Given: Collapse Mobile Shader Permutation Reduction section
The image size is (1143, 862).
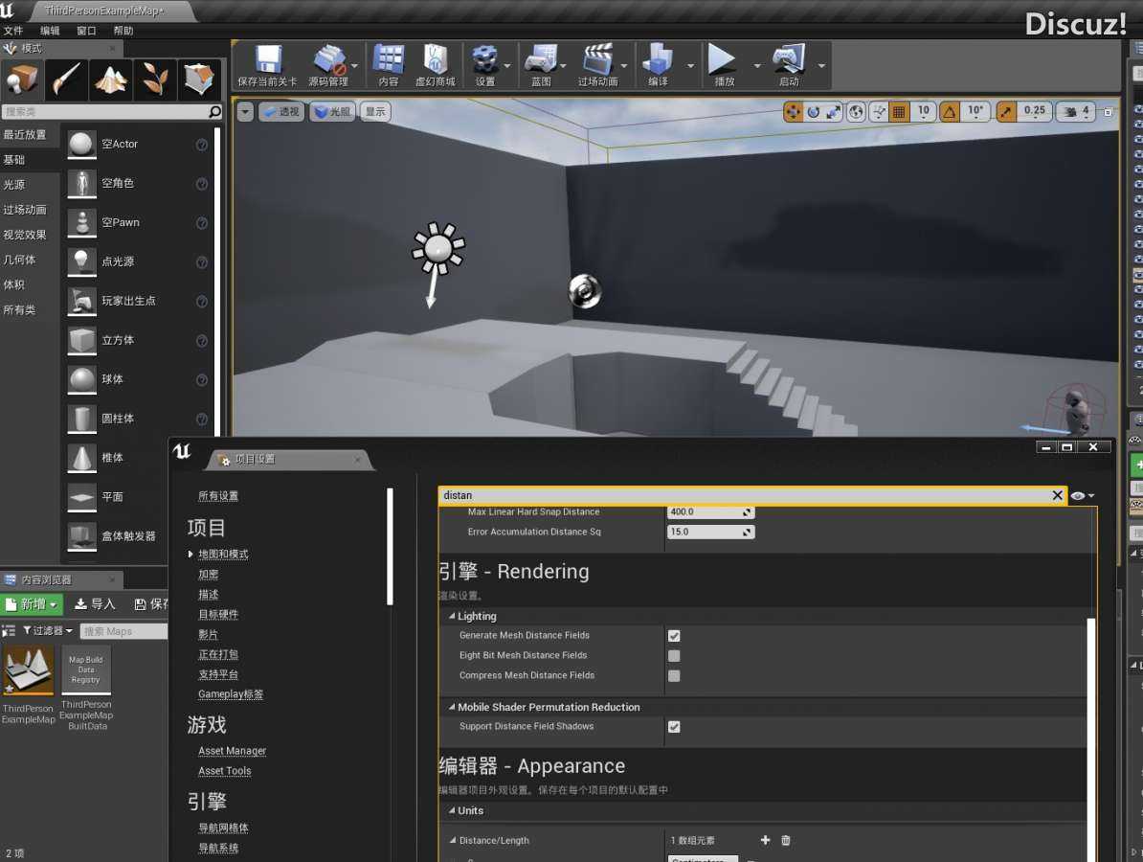Looking at the screenshot, I should (452, 708).
